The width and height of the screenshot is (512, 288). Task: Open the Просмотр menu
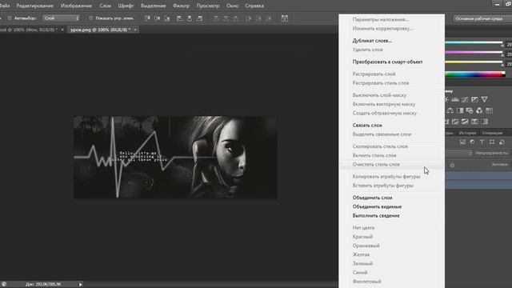pos(208,6)
